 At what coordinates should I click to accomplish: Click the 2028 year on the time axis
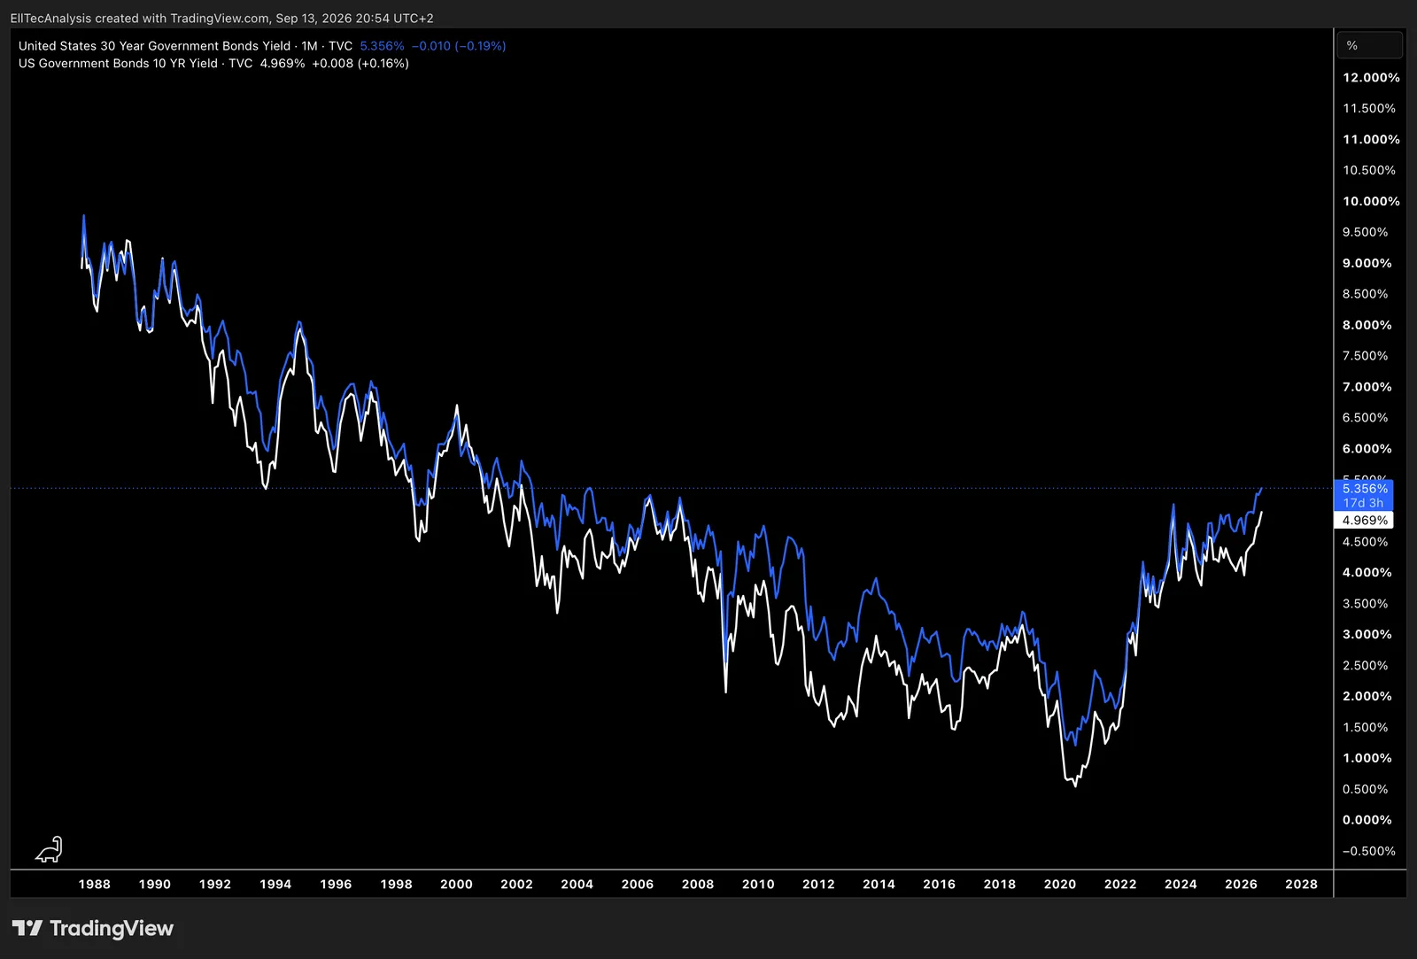point(1301,884)
